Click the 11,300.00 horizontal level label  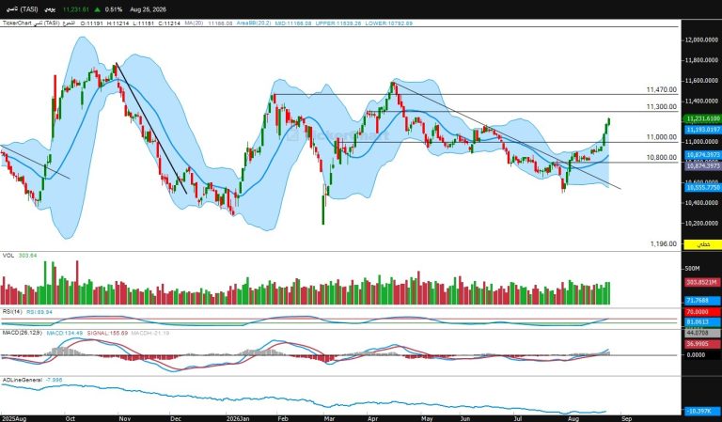pos(662,107)
